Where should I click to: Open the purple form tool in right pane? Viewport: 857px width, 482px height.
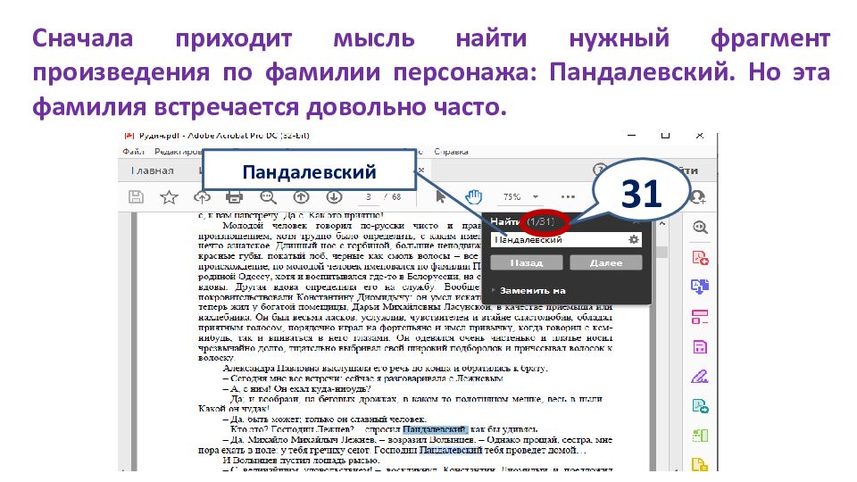tap(700, 347)
